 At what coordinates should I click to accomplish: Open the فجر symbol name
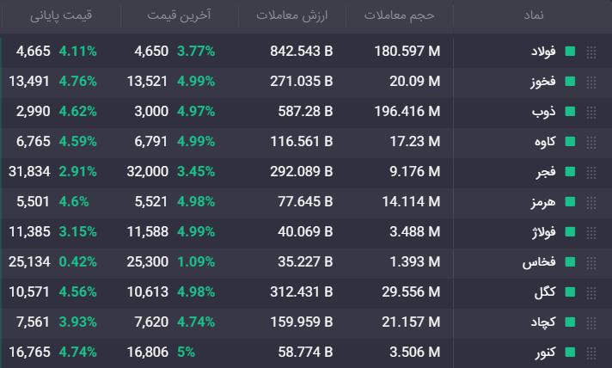pyautogui.click(x=546, y=172)
